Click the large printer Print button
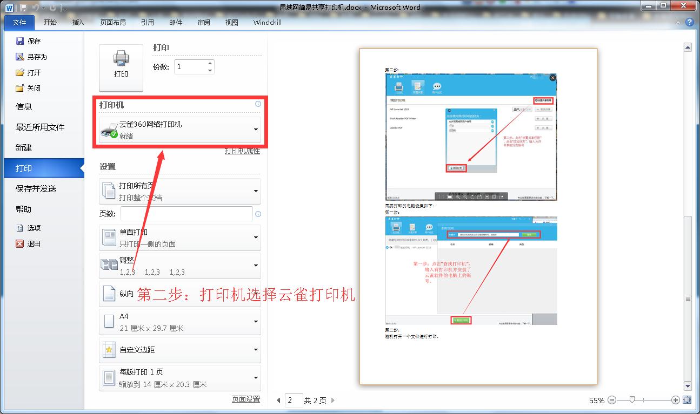The width and height of the screenshot is (700, 414). pos(121,68)
